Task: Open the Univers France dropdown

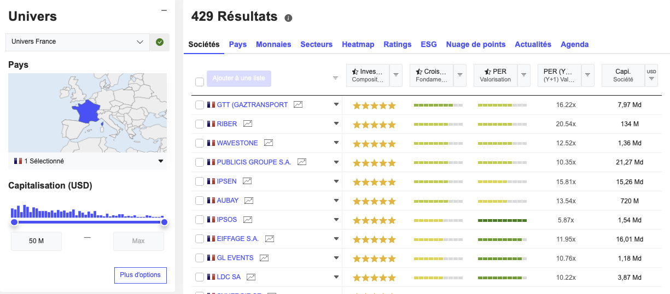Action: click(x=77, y=42)
